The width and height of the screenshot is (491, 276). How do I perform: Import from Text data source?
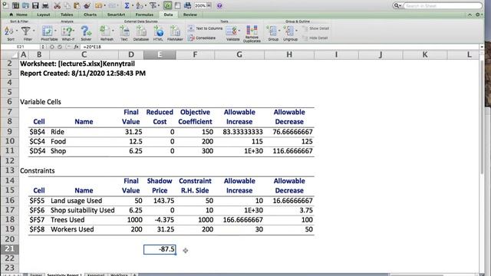(x=124, y=34)
